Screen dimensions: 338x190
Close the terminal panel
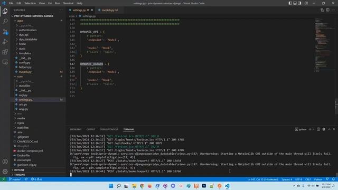tap(334, 129)
